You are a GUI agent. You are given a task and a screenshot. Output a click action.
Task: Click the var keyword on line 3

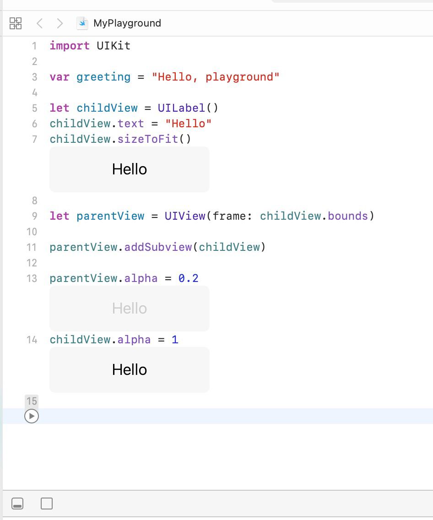60,77
